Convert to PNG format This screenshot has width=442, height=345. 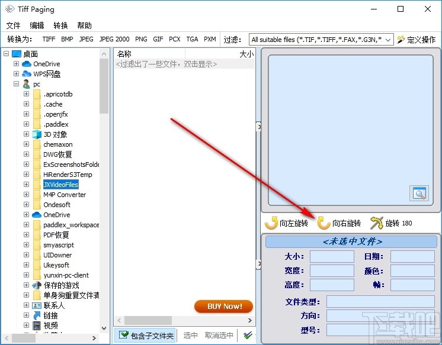(141, 39)
